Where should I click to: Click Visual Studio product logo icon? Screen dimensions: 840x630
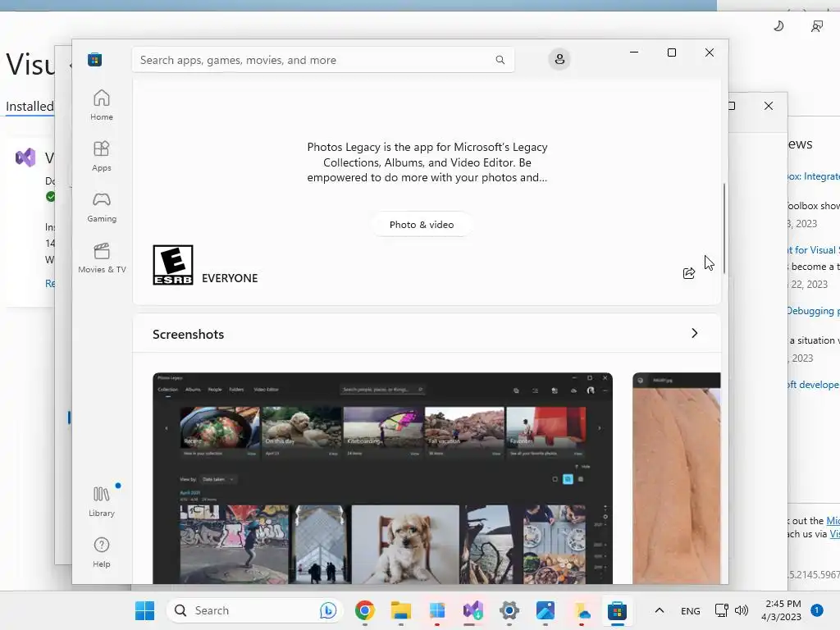click(25, 157)
